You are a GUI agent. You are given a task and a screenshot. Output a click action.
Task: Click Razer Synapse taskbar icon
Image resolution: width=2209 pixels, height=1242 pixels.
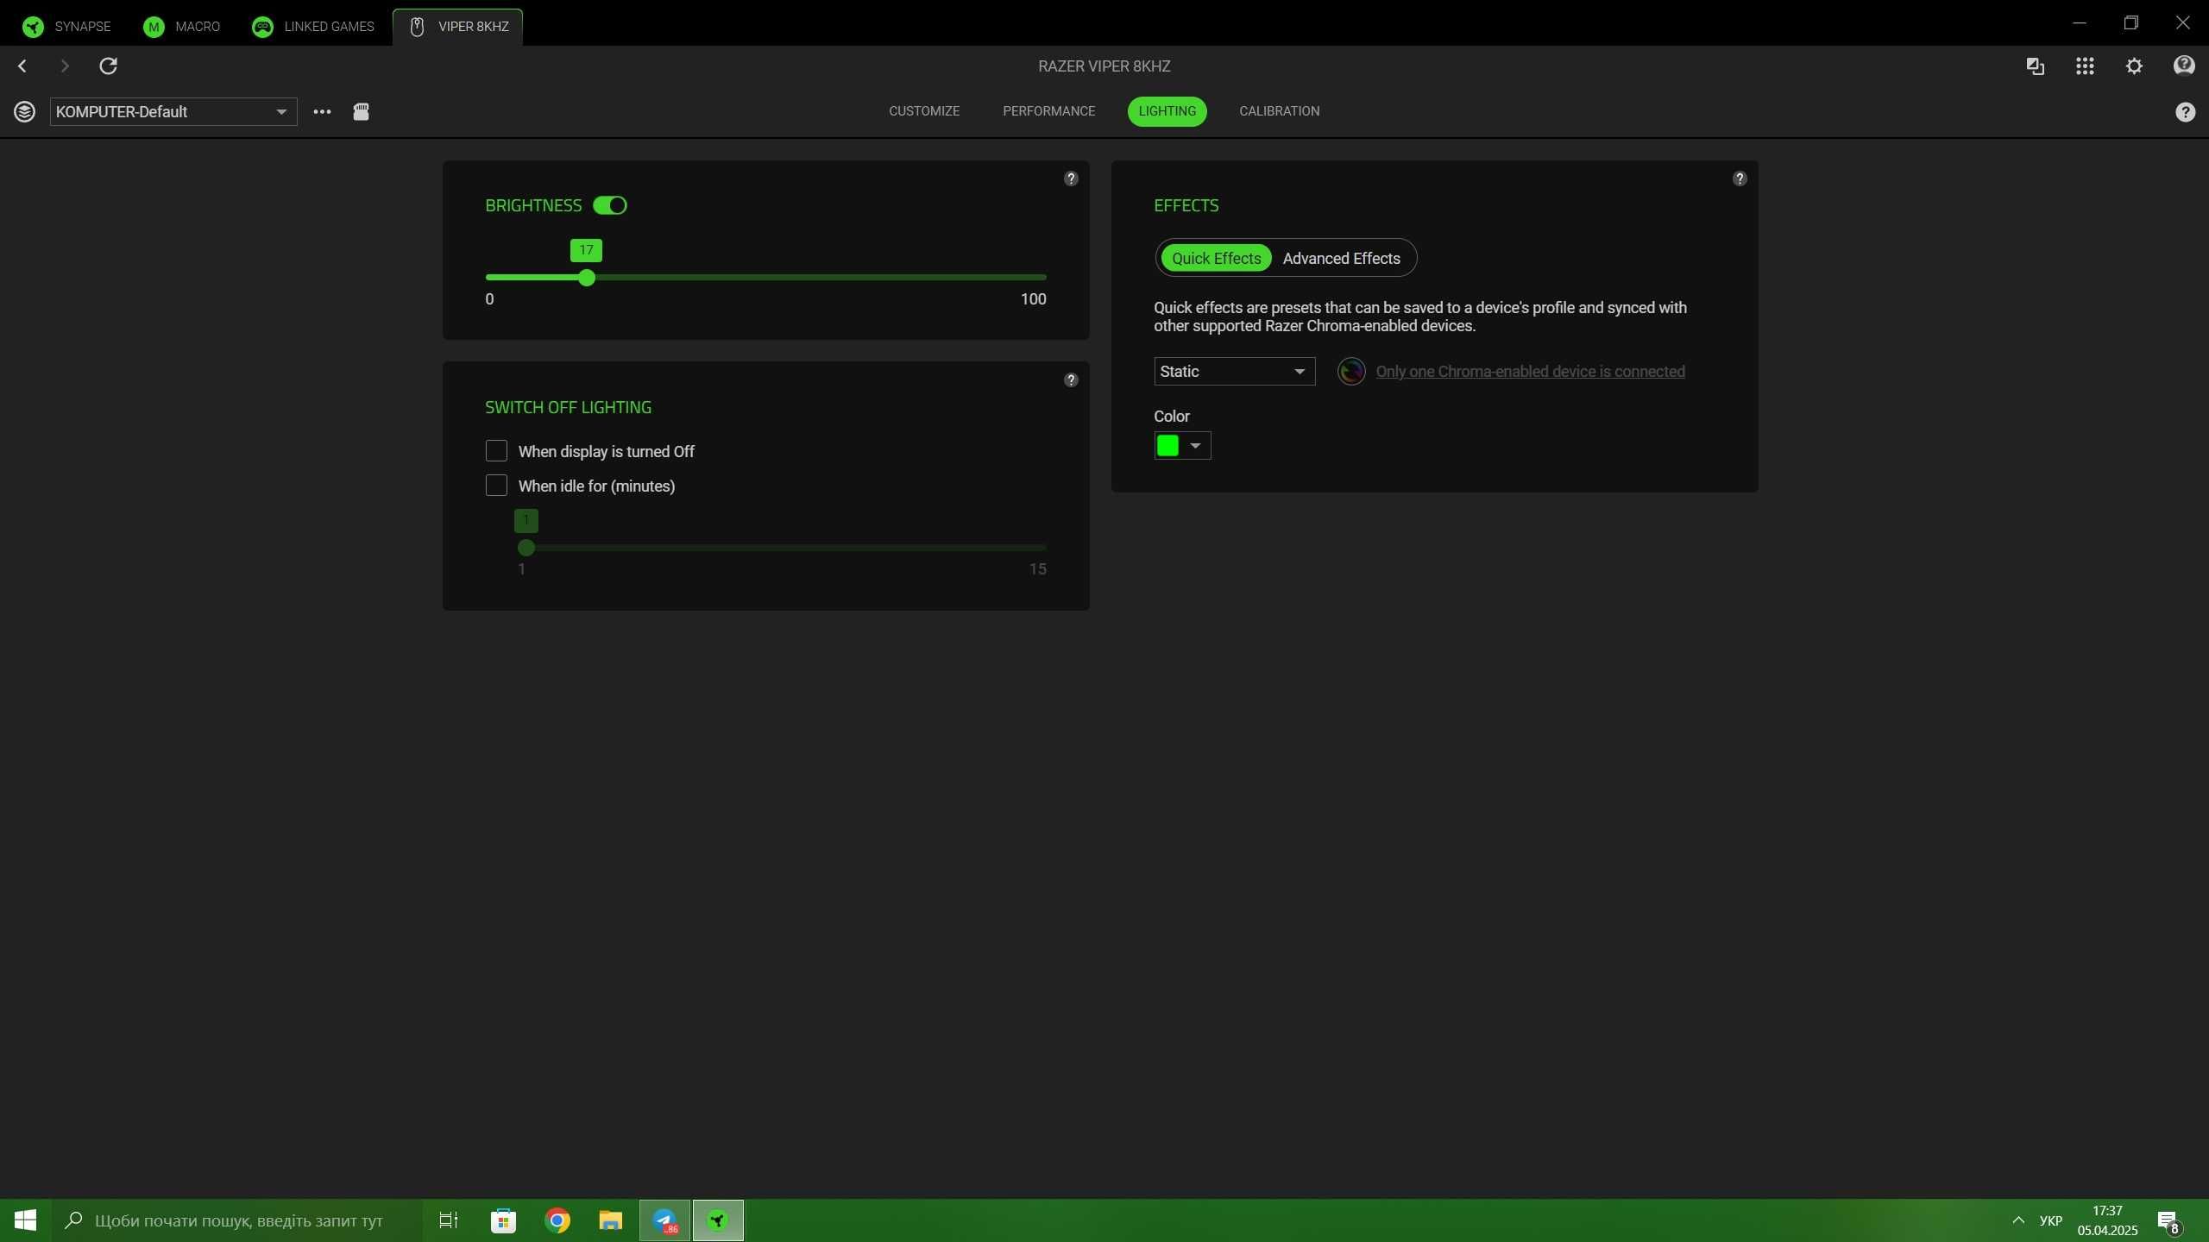[718, 1220]
